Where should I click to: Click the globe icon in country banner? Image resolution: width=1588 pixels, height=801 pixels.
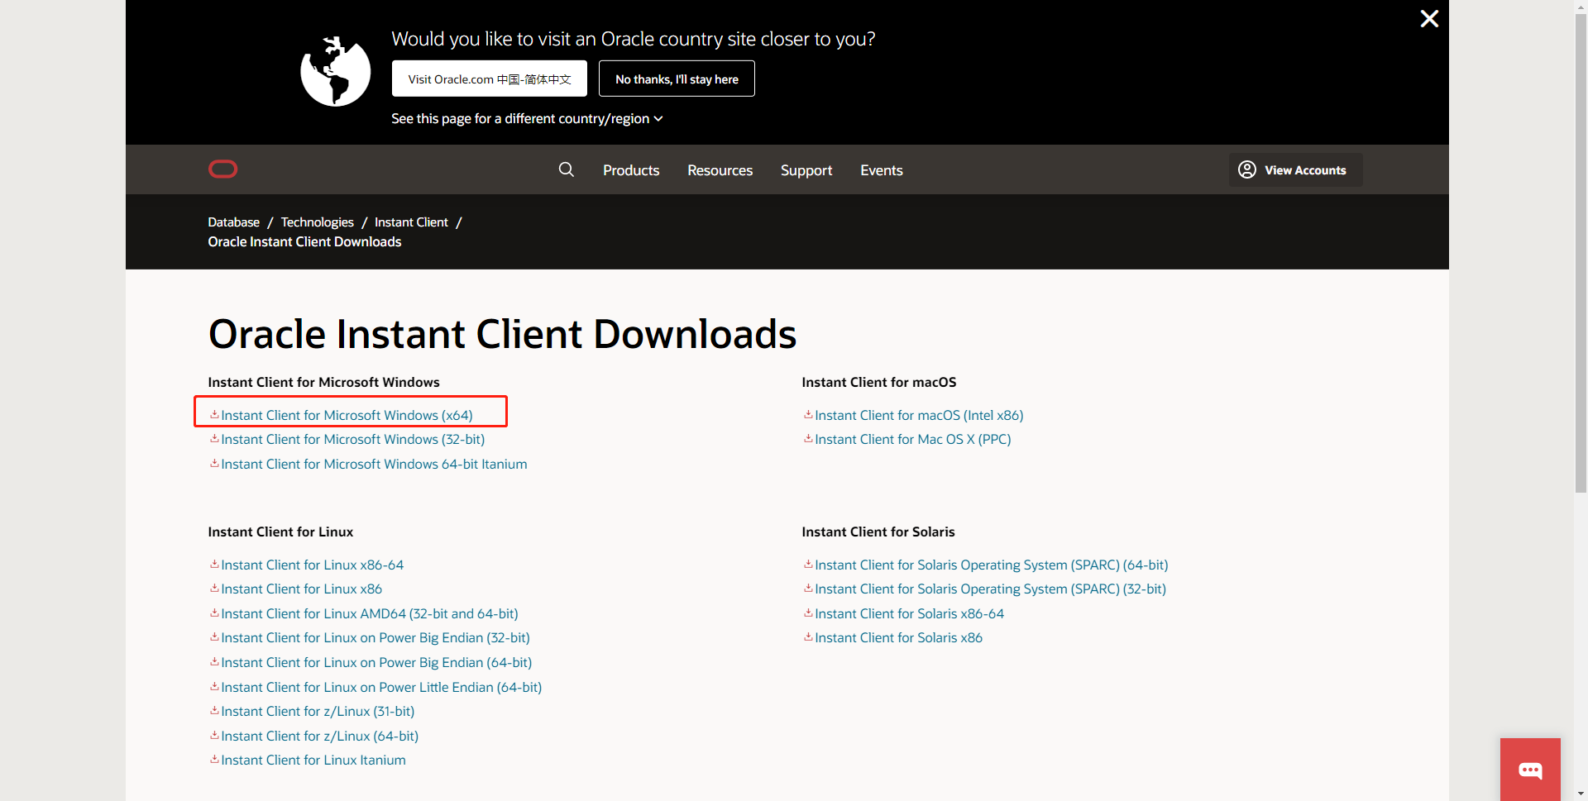tap(335, 71)
